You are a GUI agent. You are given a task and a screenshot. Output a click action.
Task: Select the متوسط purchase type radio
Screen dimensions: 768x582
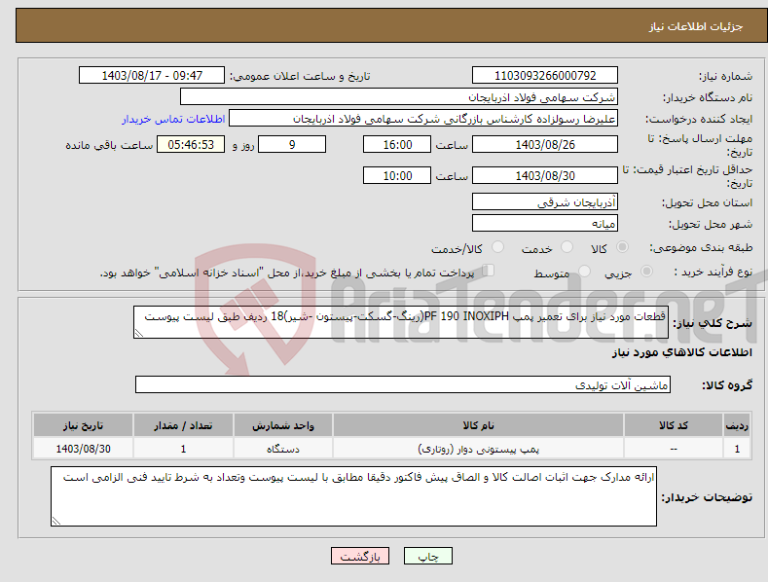point(584,272)
